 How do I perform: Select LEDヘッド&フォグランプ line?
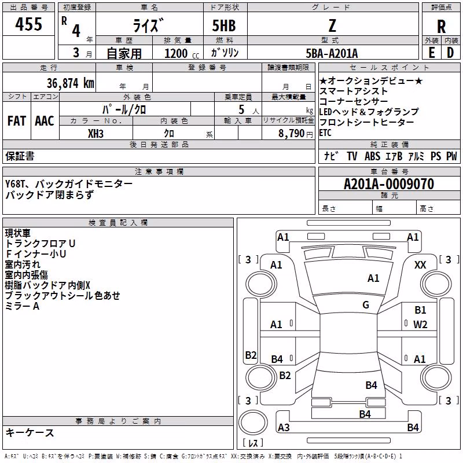pos(369,112)
